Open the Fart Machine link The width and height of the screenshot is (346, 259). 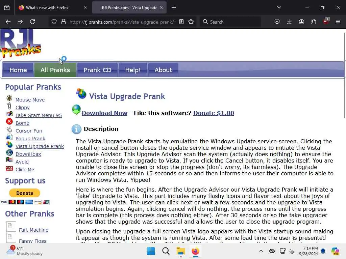33,230
